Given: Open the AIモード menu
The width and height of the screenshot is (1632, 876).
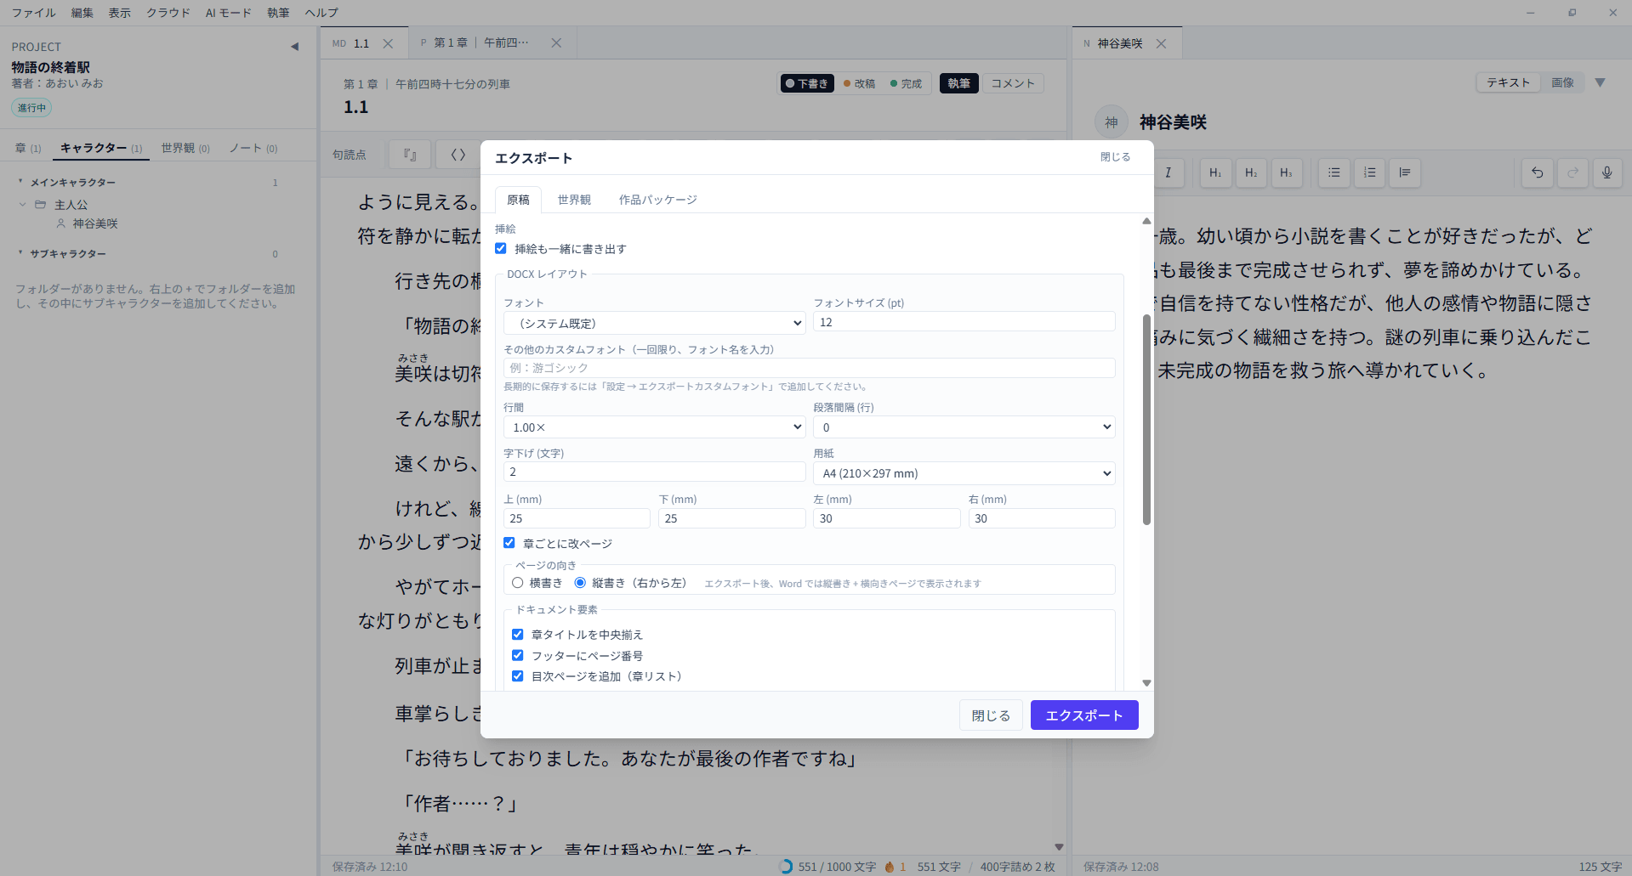Looking at the screenshot, I should coord(229,13).
